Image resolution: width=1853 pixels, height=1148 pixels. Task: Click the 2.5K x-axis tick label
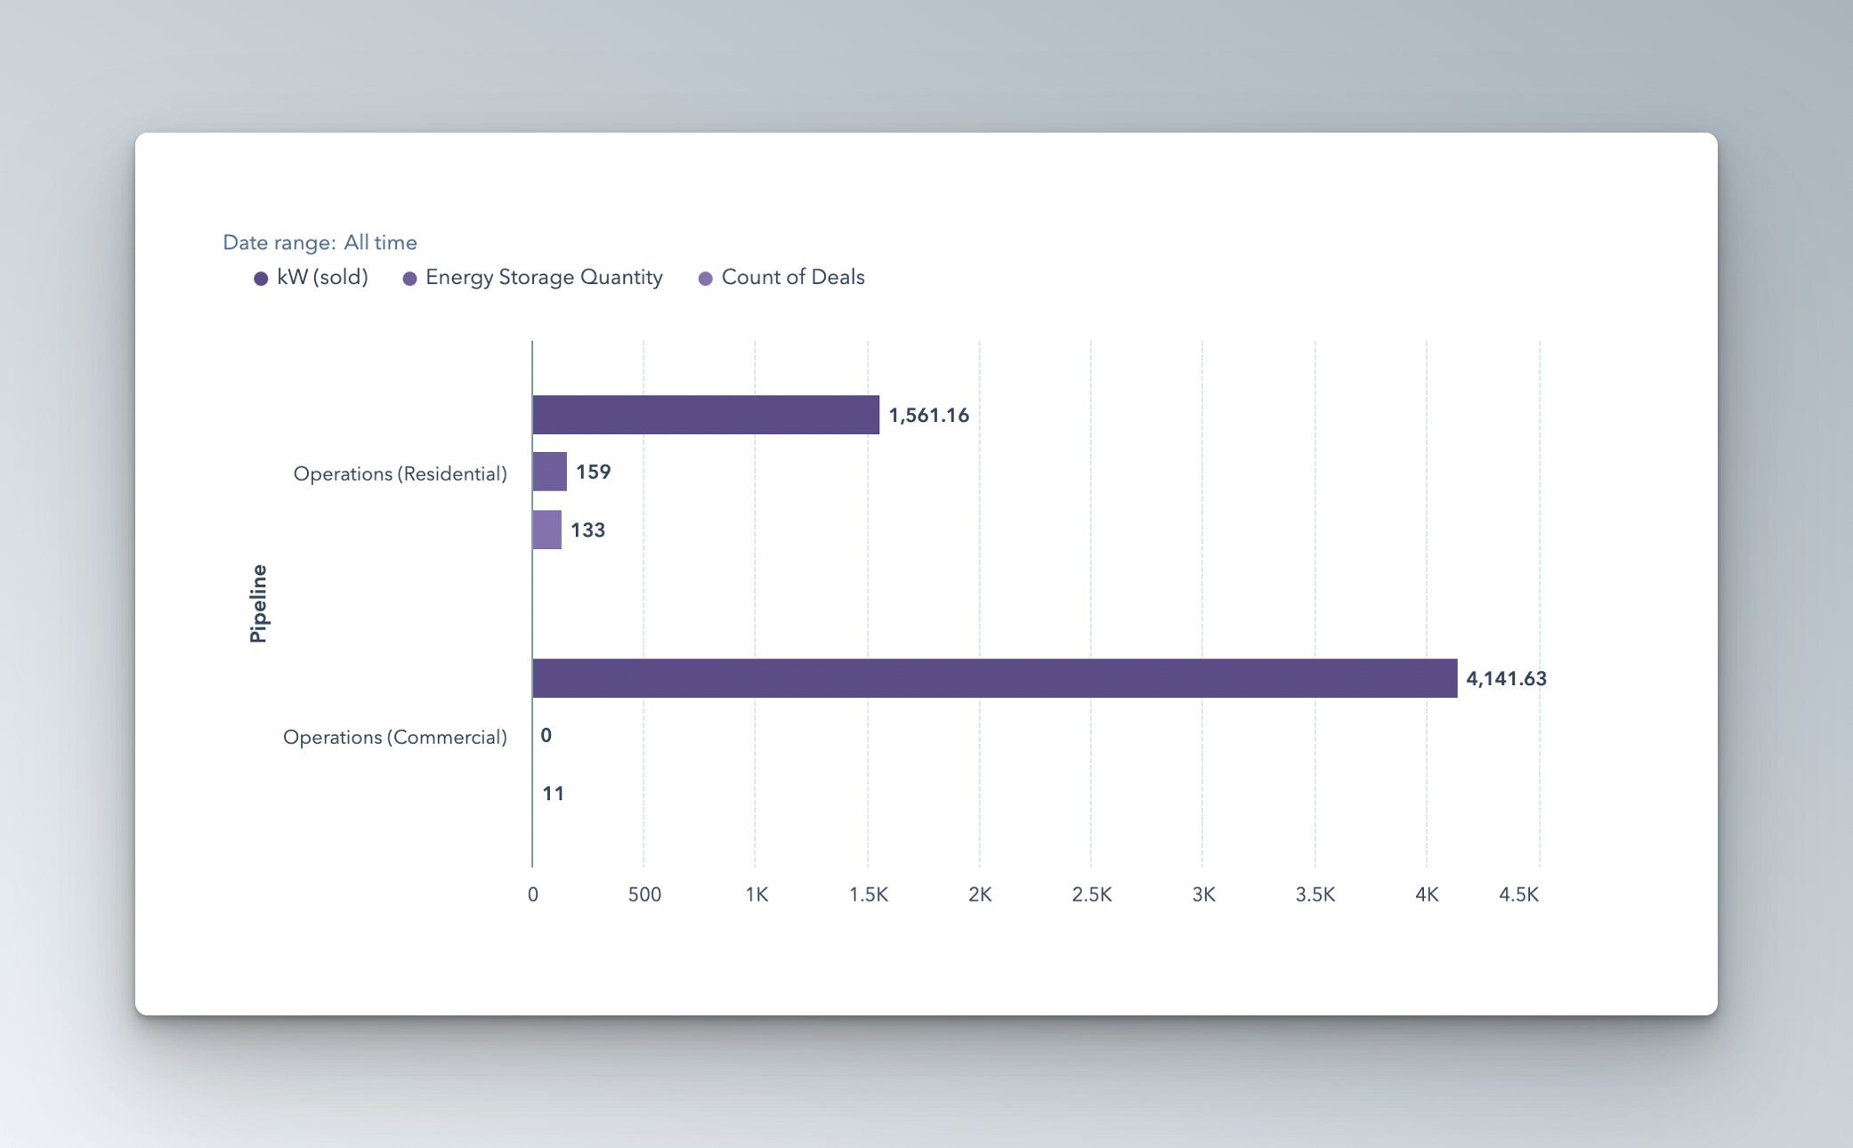[x=1091, y=894]
